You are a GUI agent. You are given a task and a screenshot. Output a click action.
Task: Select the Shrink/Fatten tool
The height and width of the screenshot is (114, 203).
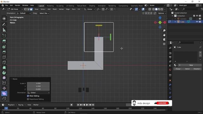click(4, 88)
